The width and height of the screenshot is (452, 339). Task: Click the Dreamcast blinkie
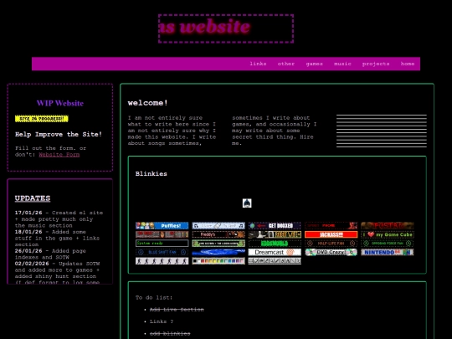(x=275, y=252)
